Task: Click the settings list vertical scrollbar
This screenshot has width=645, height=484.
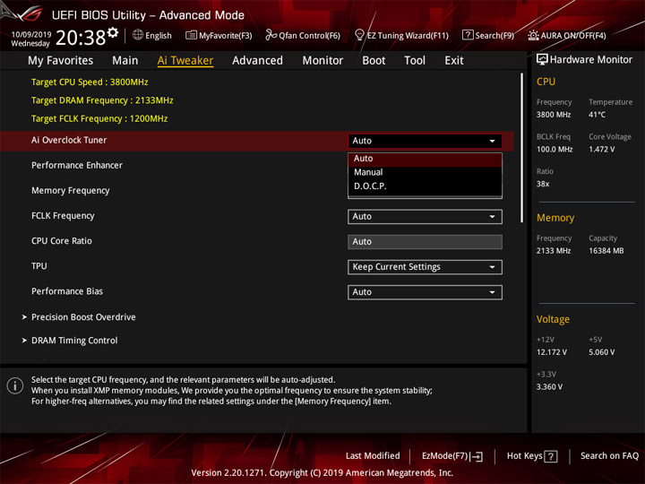Action: (522, 148)
